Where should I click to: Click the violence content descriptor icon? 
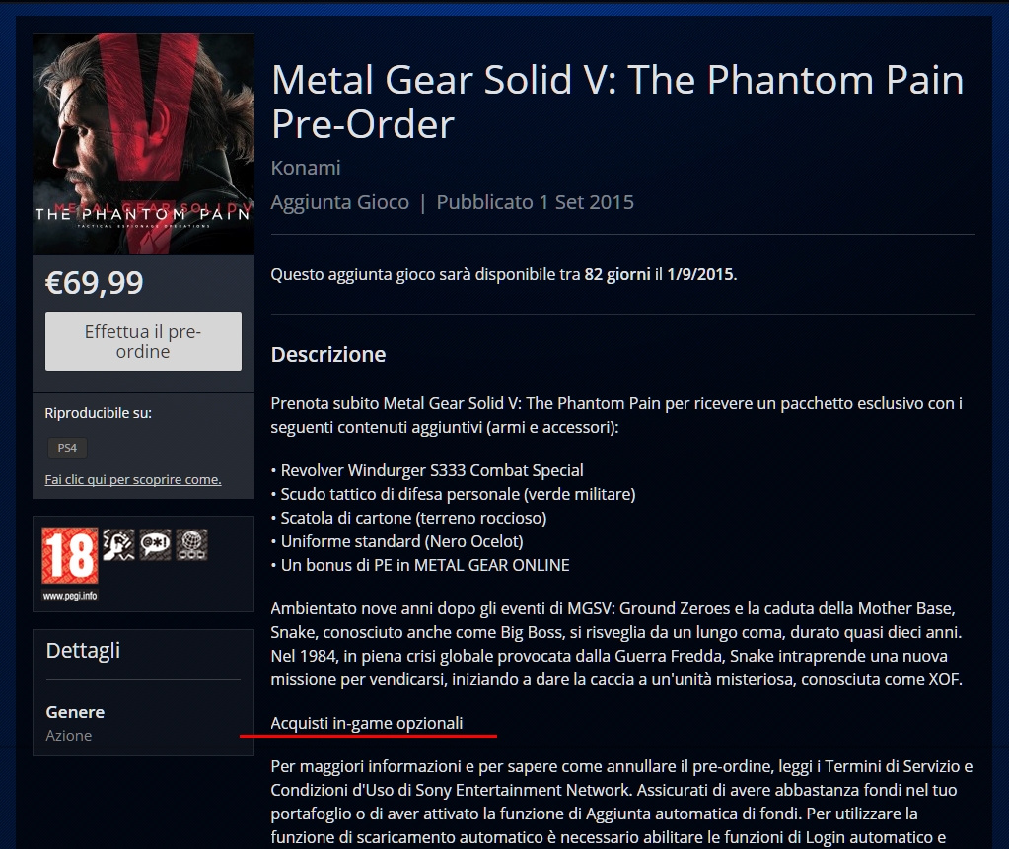pyautogui.click(x=119, y=544)
